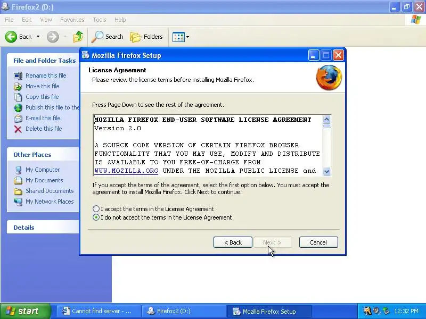Screen dimensions: 426x319
Task: Click the third system tray icon
Action: pos(386,311)
